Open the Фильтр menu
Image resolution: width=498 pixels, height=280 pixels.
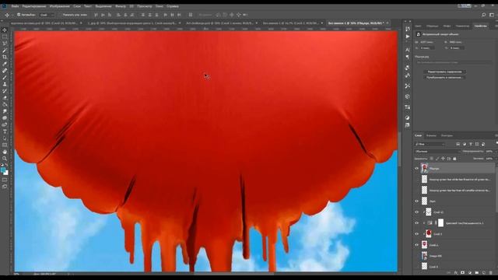(x=121, y=6)
